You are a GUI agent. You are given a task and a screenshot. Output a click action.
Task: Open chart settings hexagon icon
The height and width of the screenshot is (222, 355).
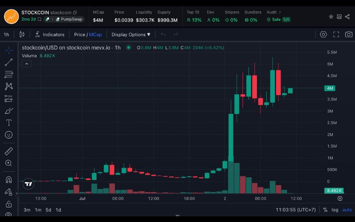[323, 35]
